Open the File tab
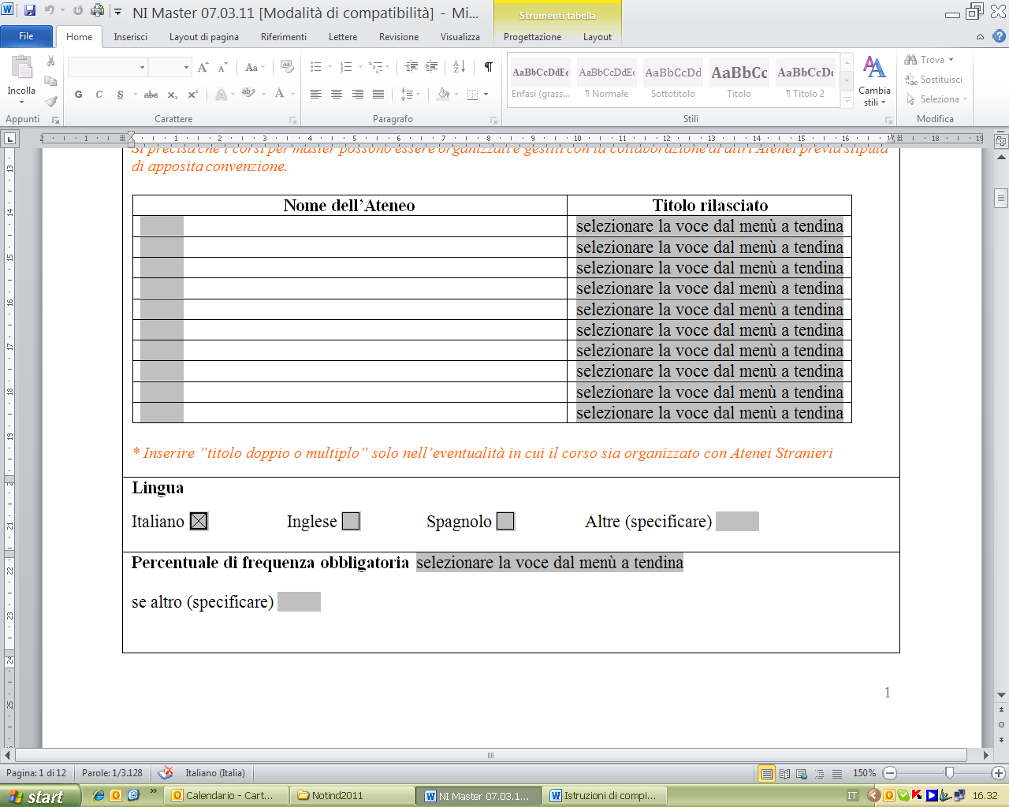 coord(26,36)
